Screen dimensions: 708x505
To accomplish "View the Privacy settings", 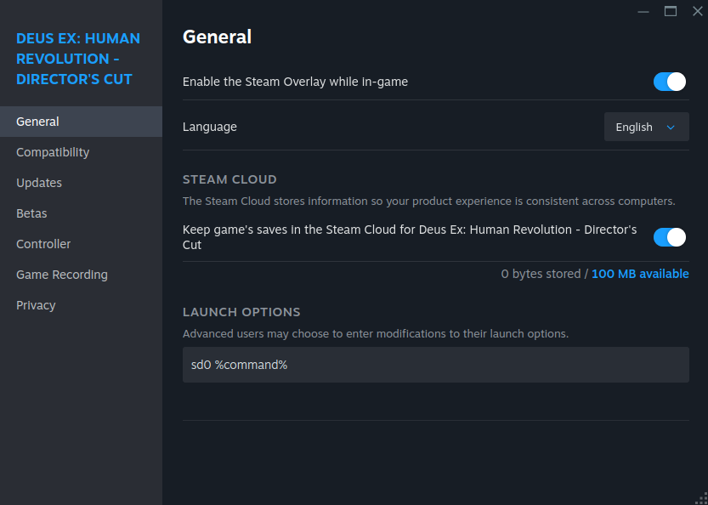I will pyautogui.click(x=36, y=305).
